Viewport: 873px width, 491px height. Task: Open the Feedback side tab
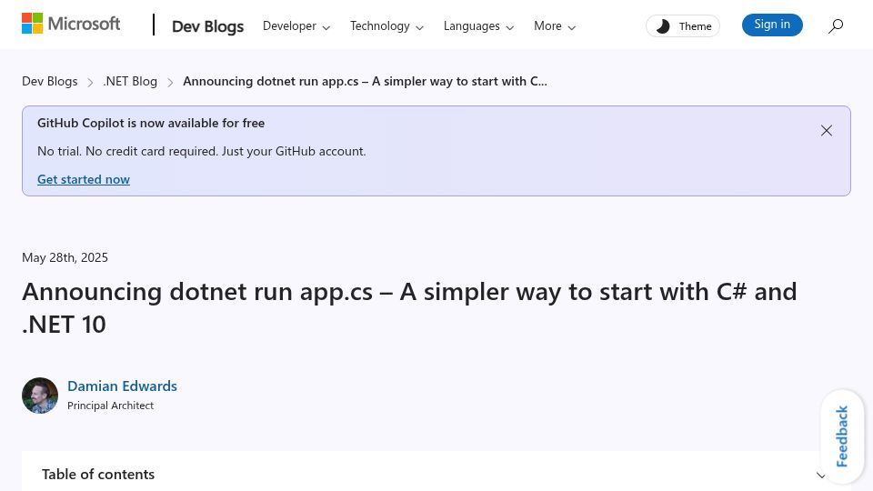pos(842,436)
